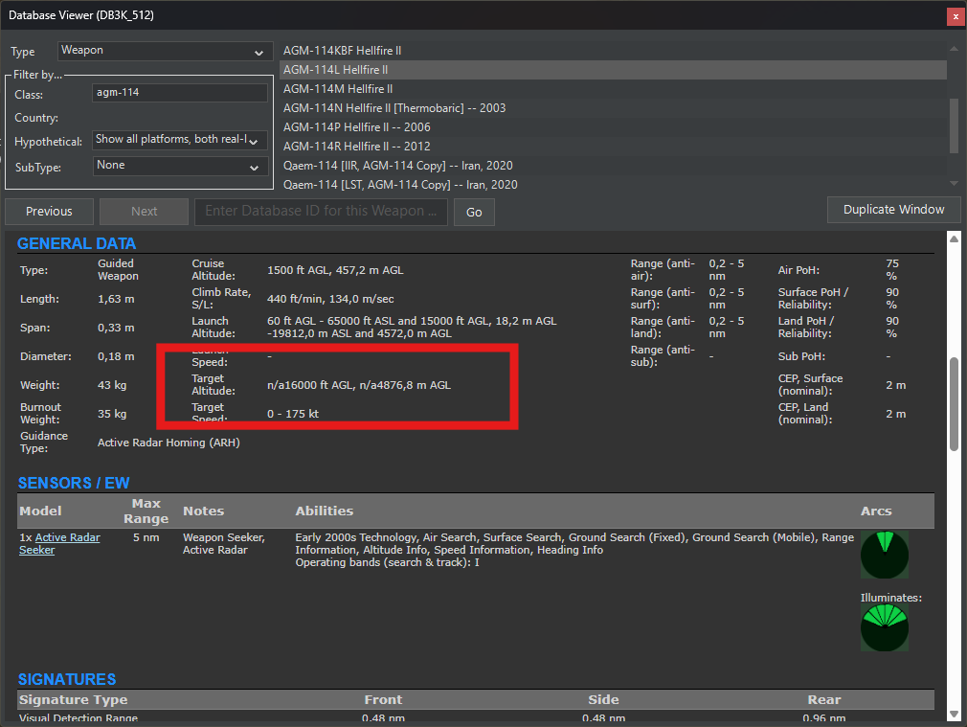Click the Duplicate Window button
Viewport: 967px width, 727px height.
(893, 210)
